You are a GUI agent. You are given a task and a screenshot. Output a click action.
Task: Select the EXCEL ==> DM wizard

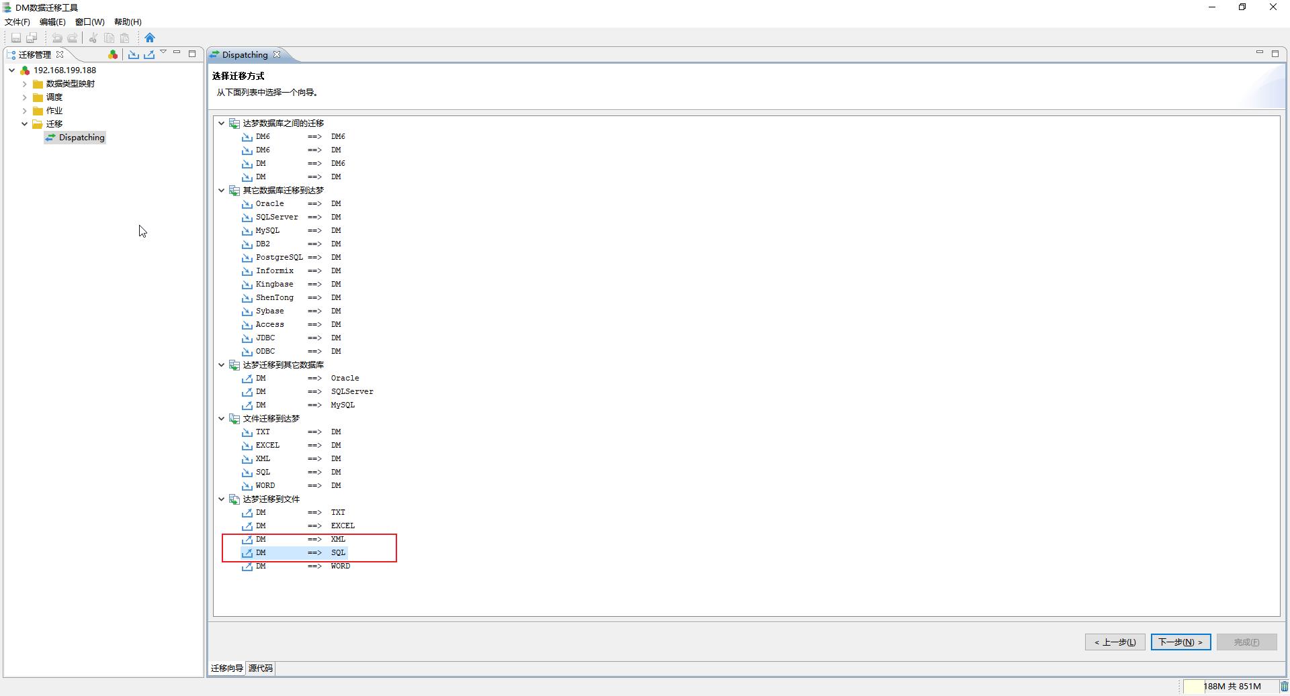(292, 446)
